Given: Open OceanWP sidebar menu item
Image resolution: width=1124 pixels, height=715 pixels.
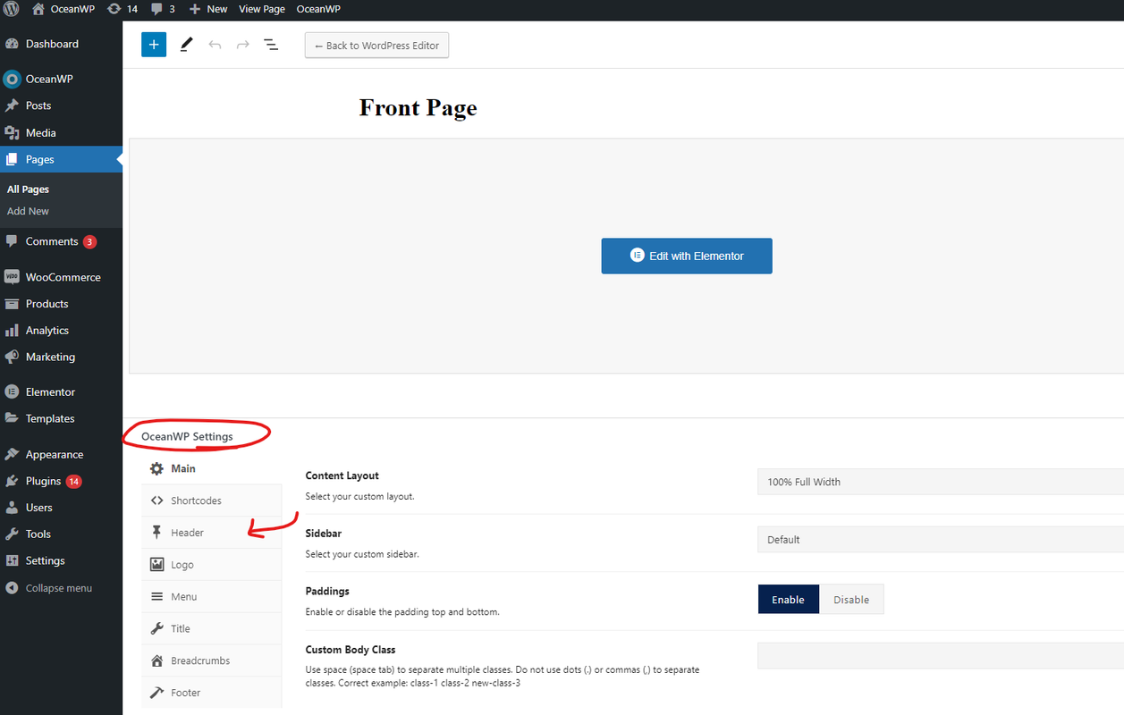Looking at the screenshot, I should (61, 79).
